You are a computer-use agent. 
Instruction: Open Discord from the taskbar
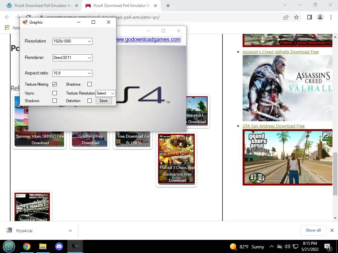(x=59, y=246)
